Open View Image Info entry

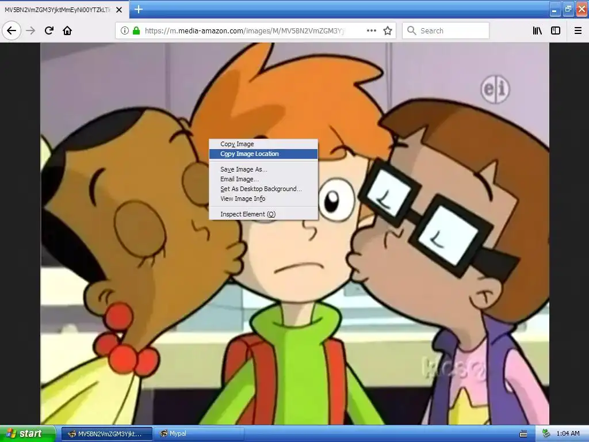(263, 199)
